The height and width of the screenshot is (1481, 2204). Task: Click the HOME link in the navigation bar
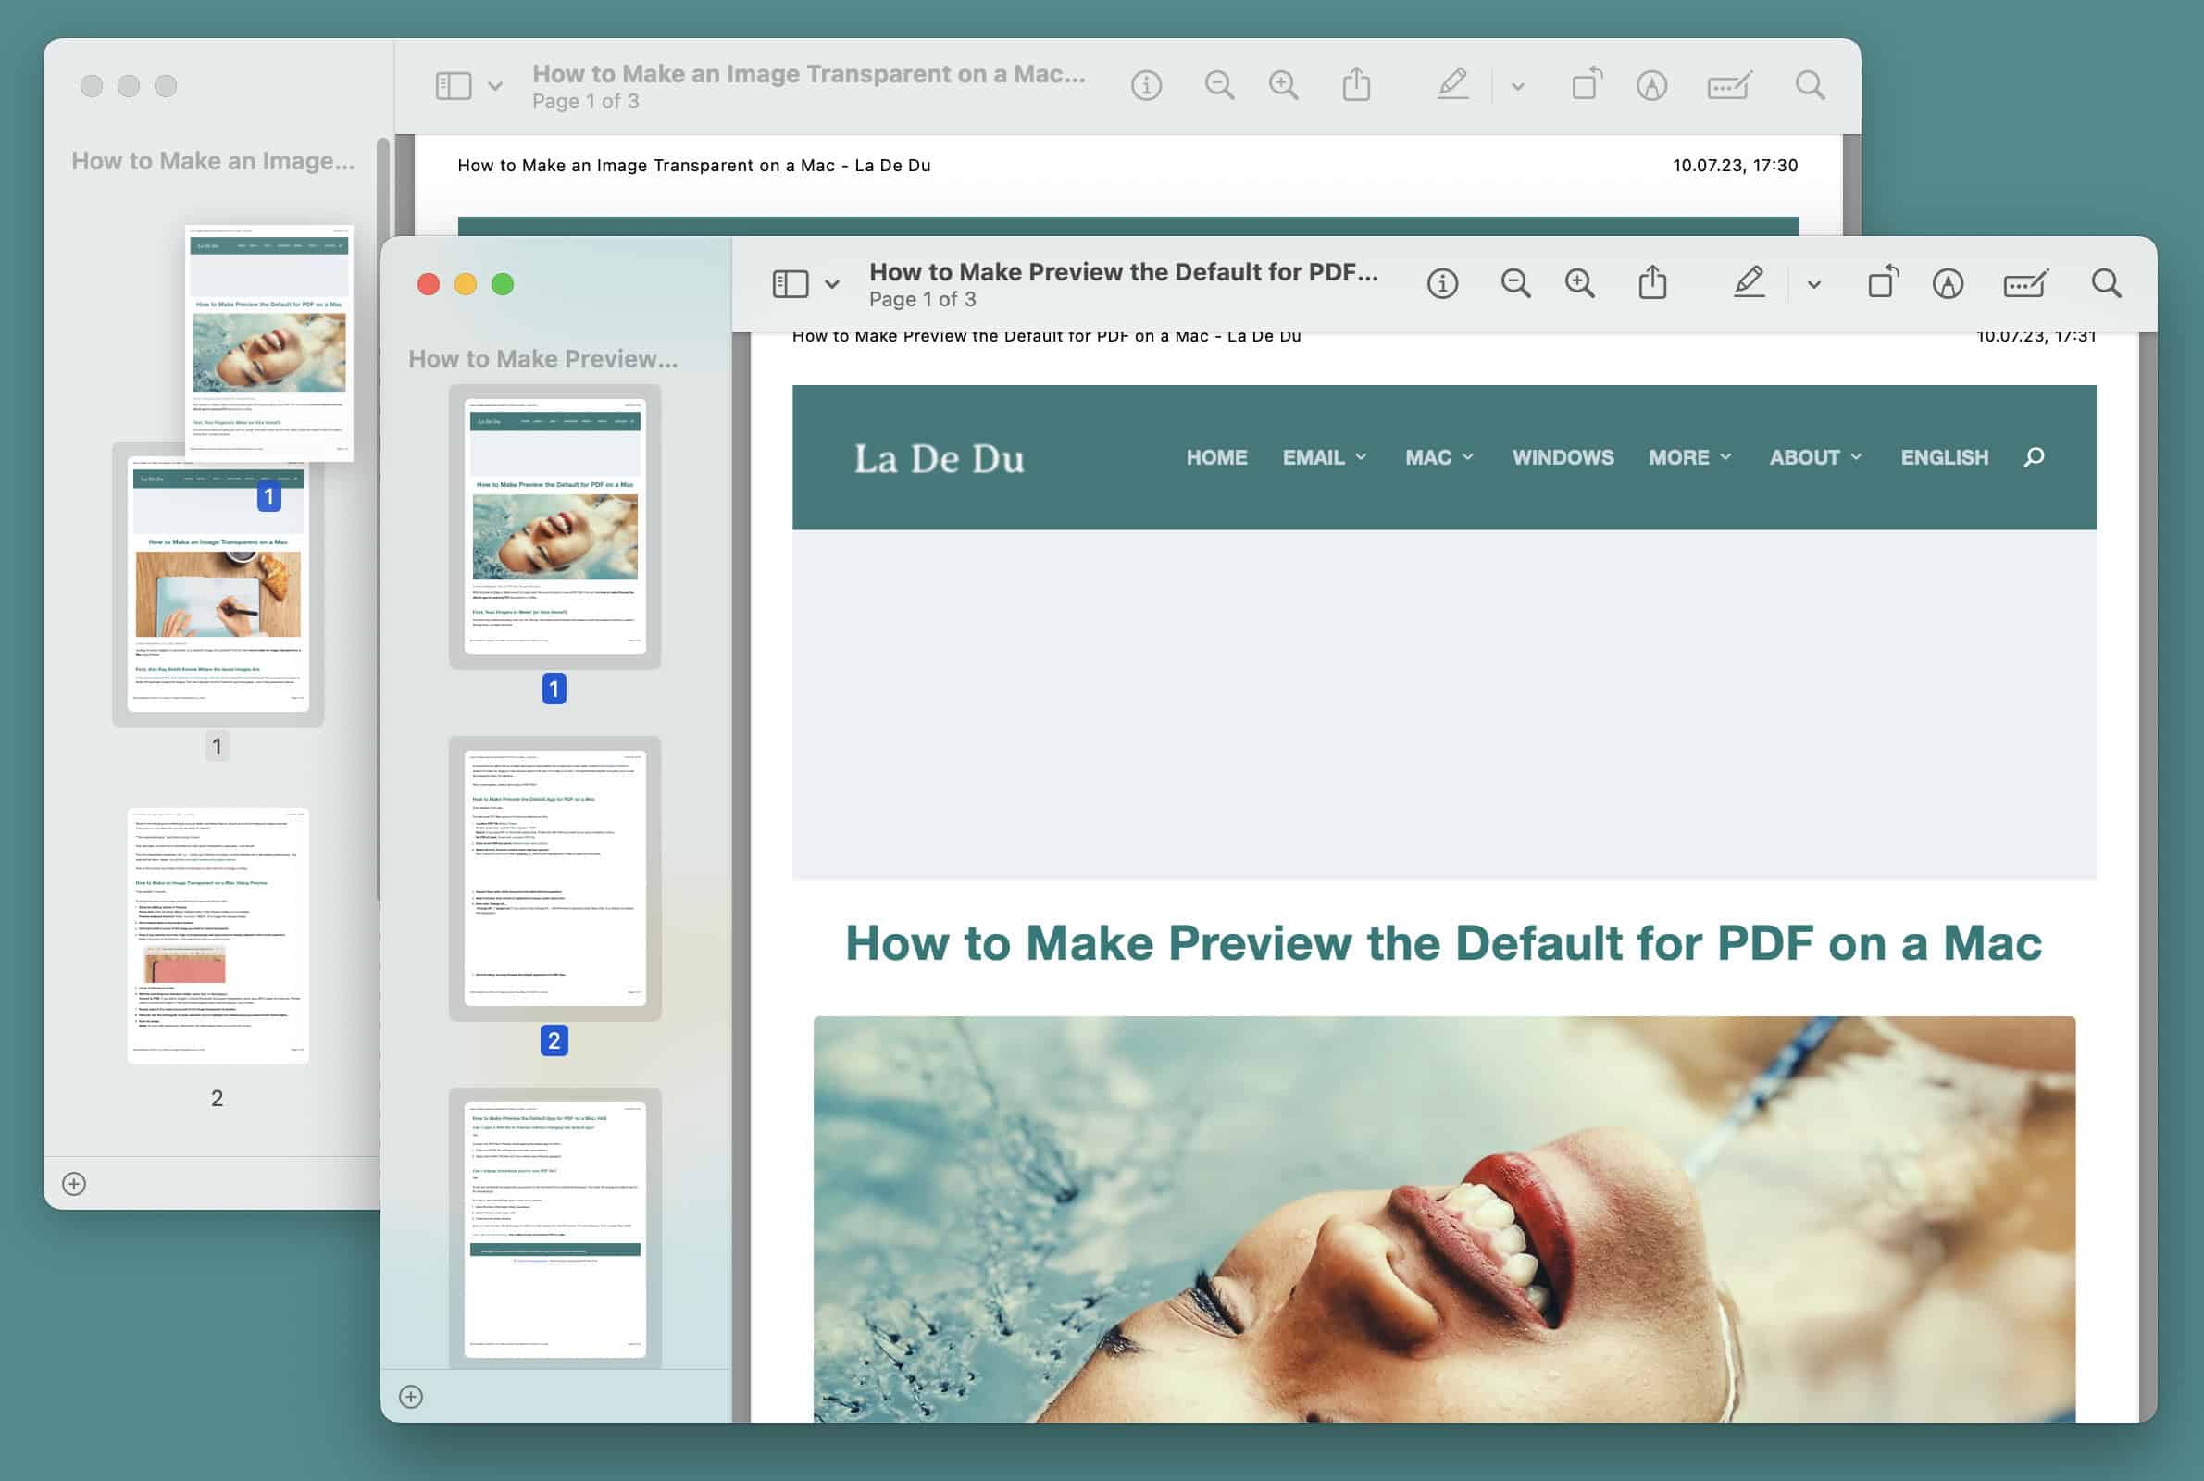(x=1215, y=457)
